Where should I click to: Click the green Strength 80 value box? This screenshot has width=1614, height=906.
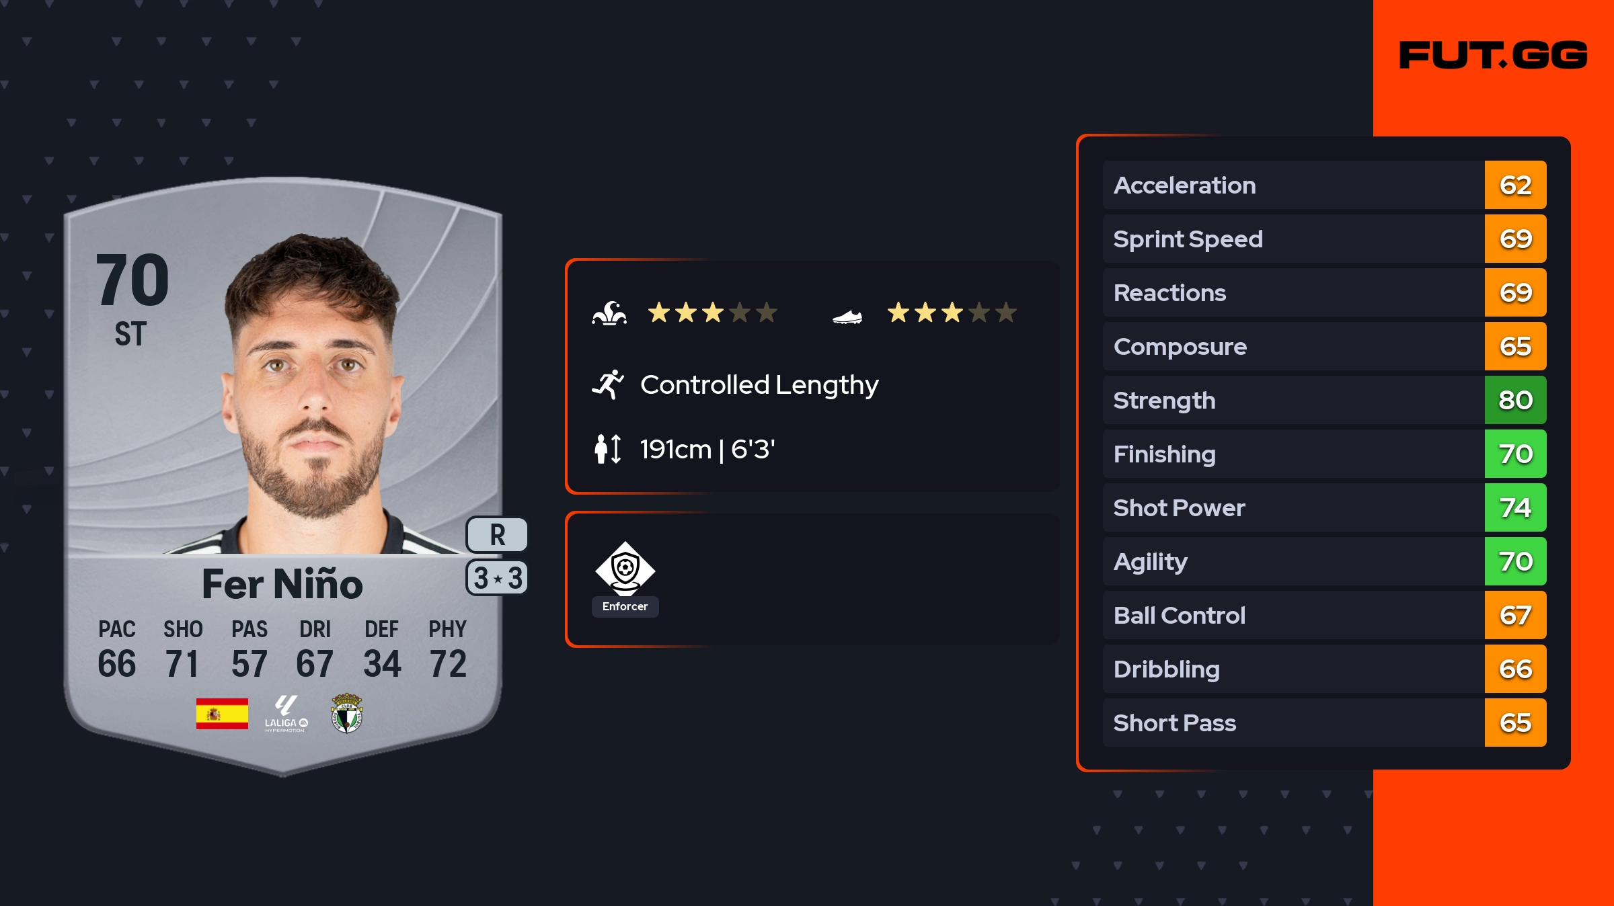pyautogui.click(x=1515, y=400)
